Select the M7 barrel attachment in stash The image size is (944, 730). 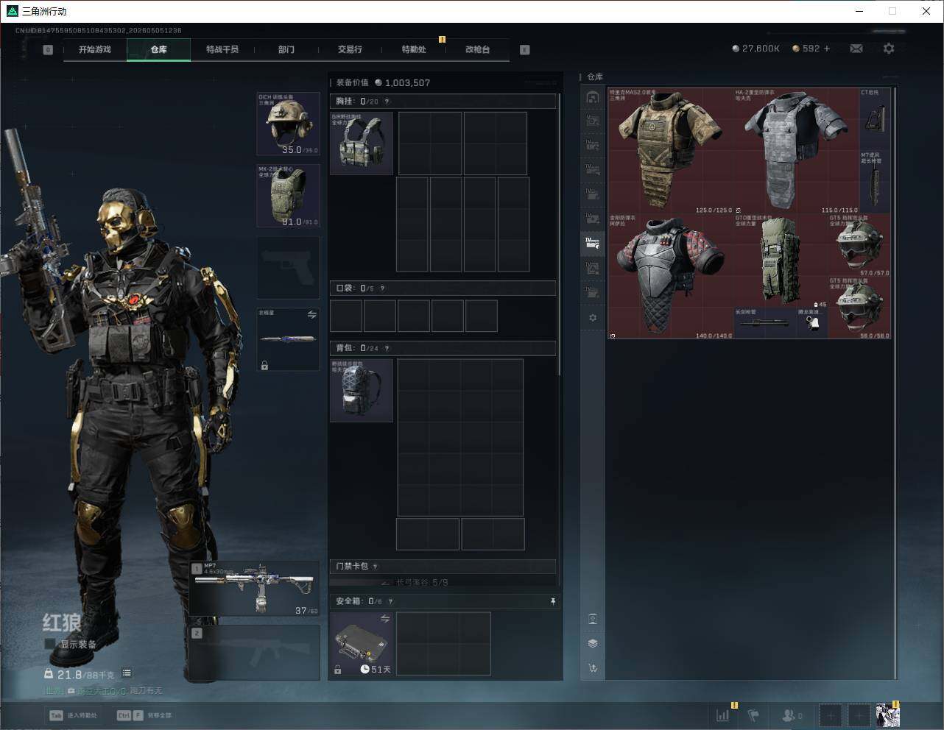point(875,183)
